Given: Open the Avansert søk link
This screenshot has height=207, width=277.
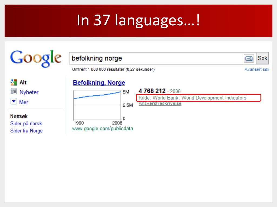Looking at the screenshot, I should pos(257,69).
